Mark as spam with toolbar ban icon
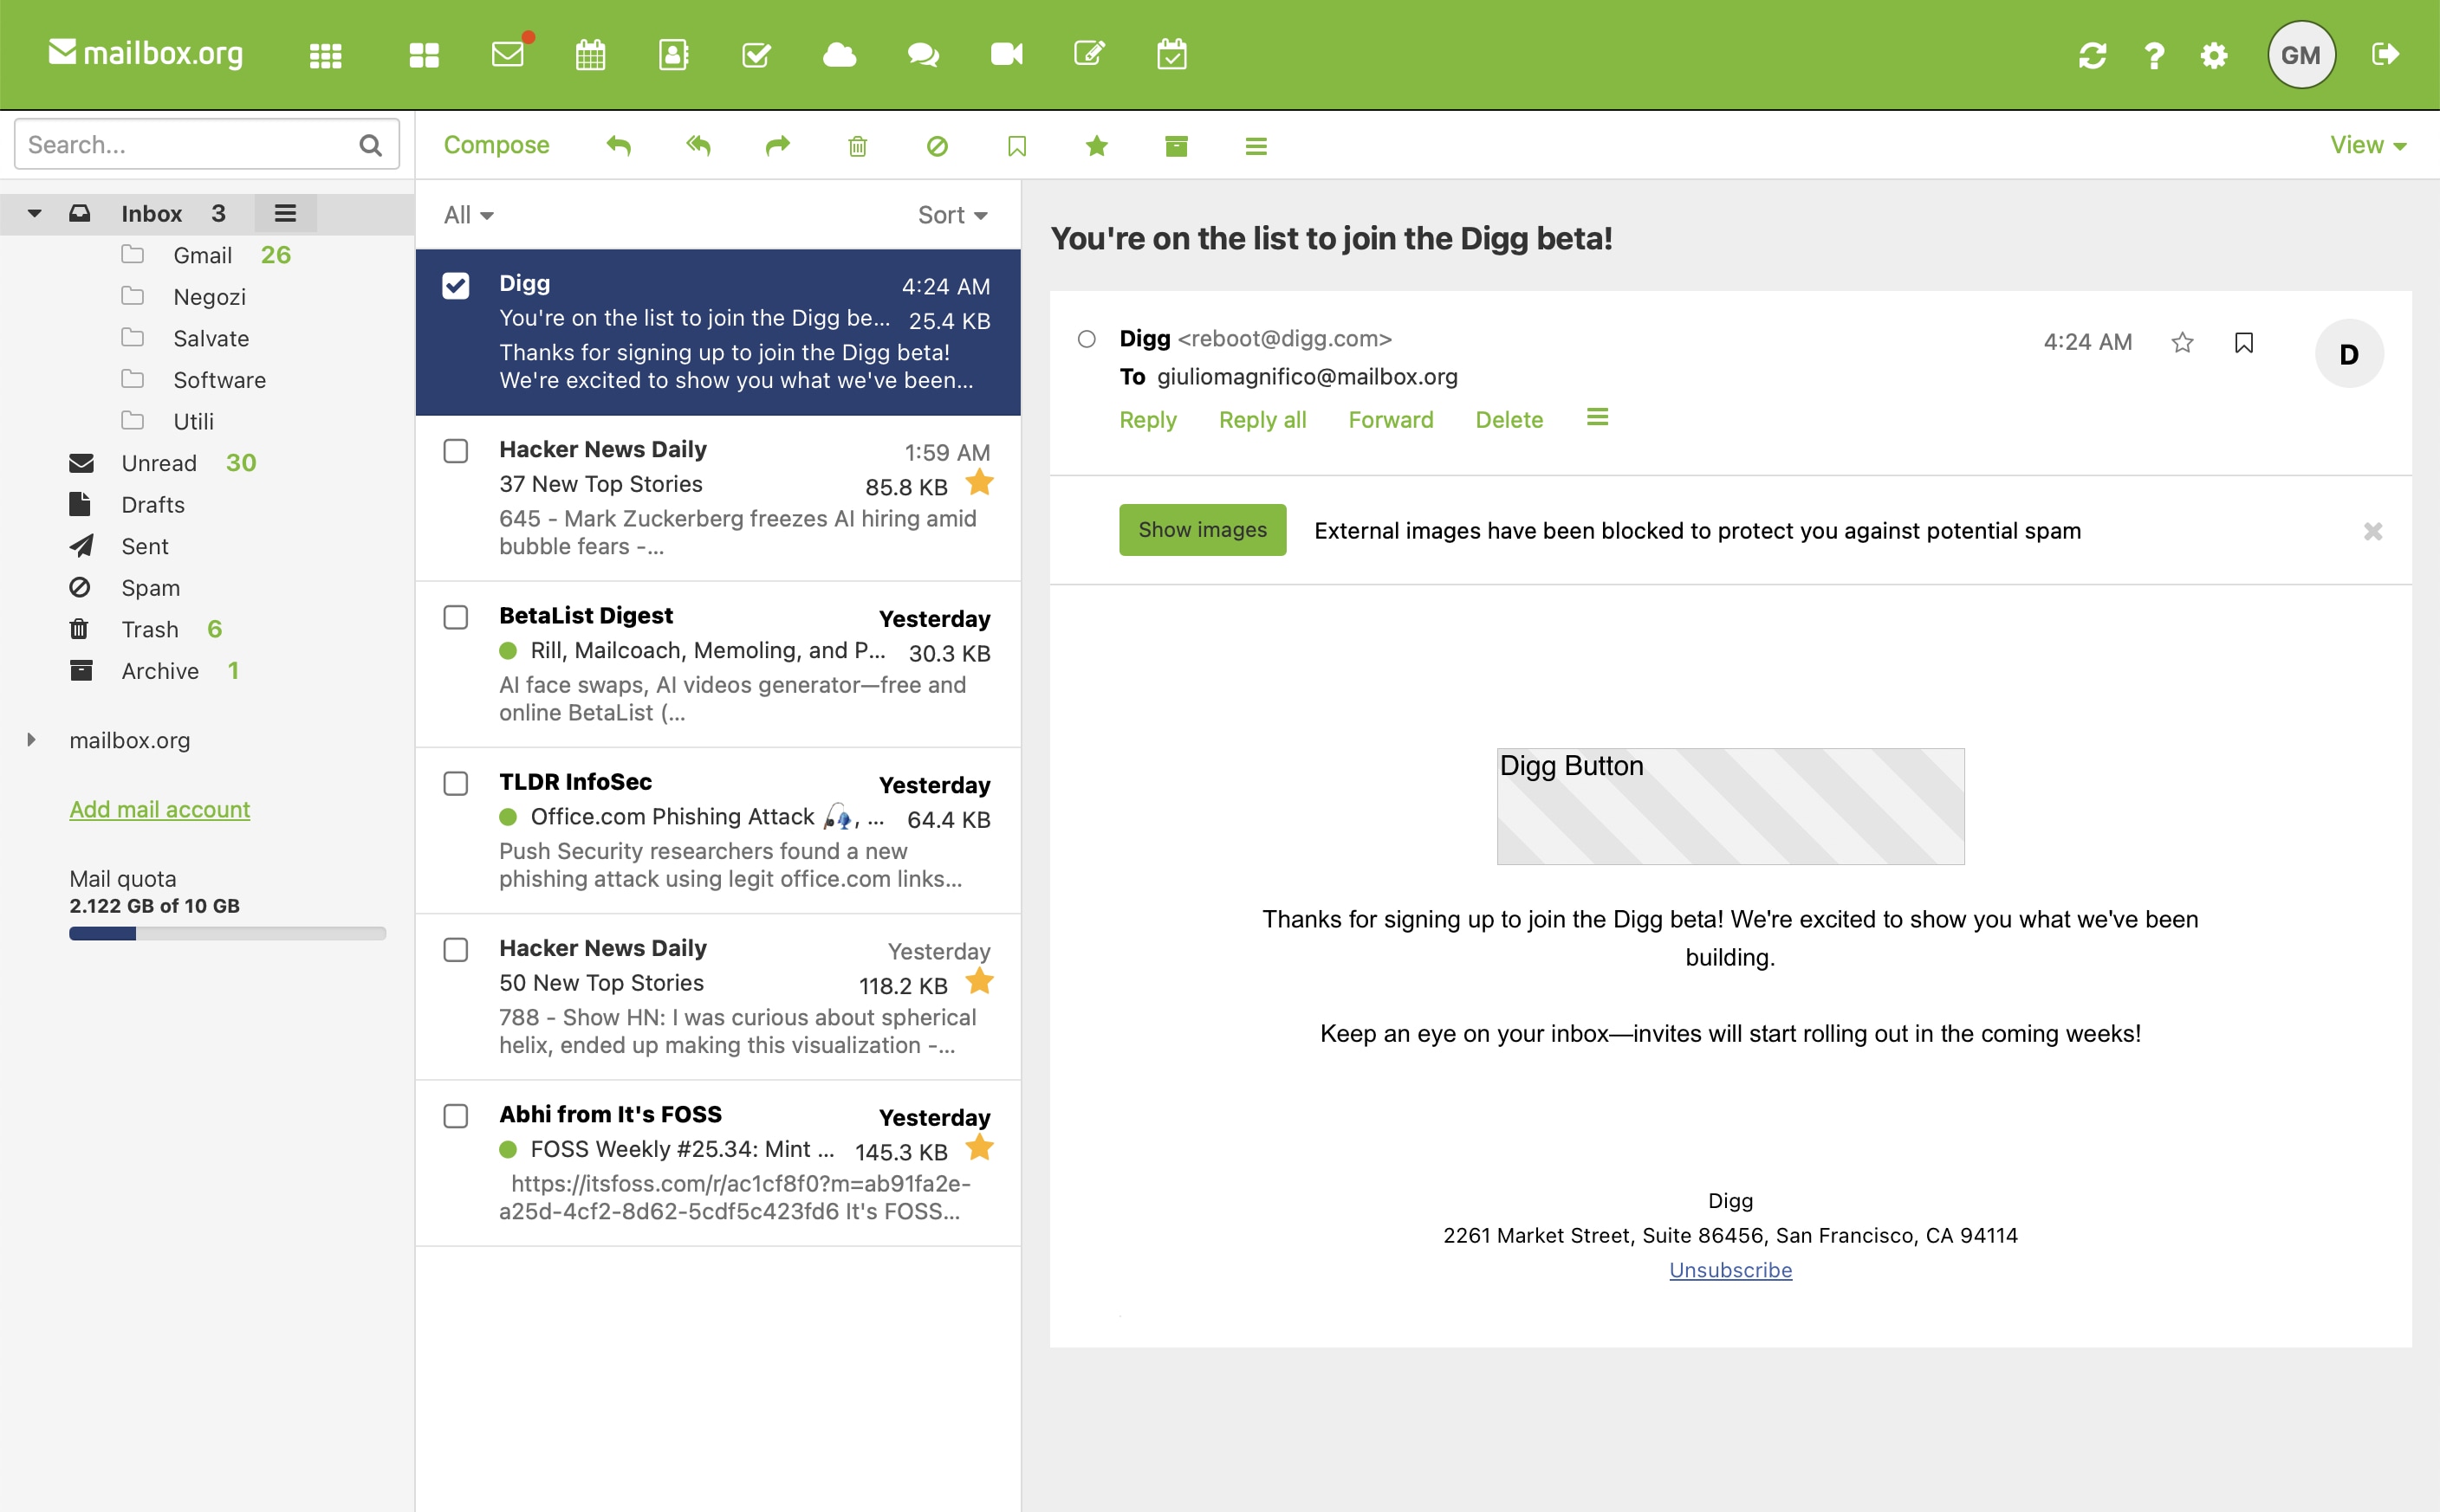 [x=938, y=146]
